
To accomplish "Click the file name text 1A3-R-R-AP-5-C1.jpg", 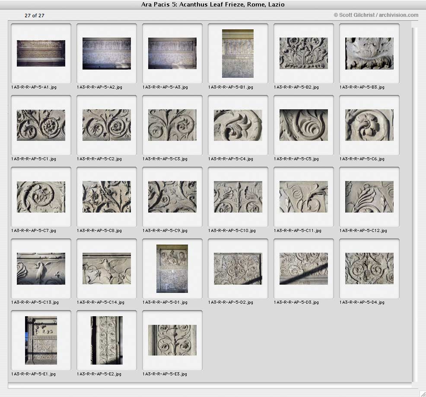I will pyautogui.click(x=34, y=159).
